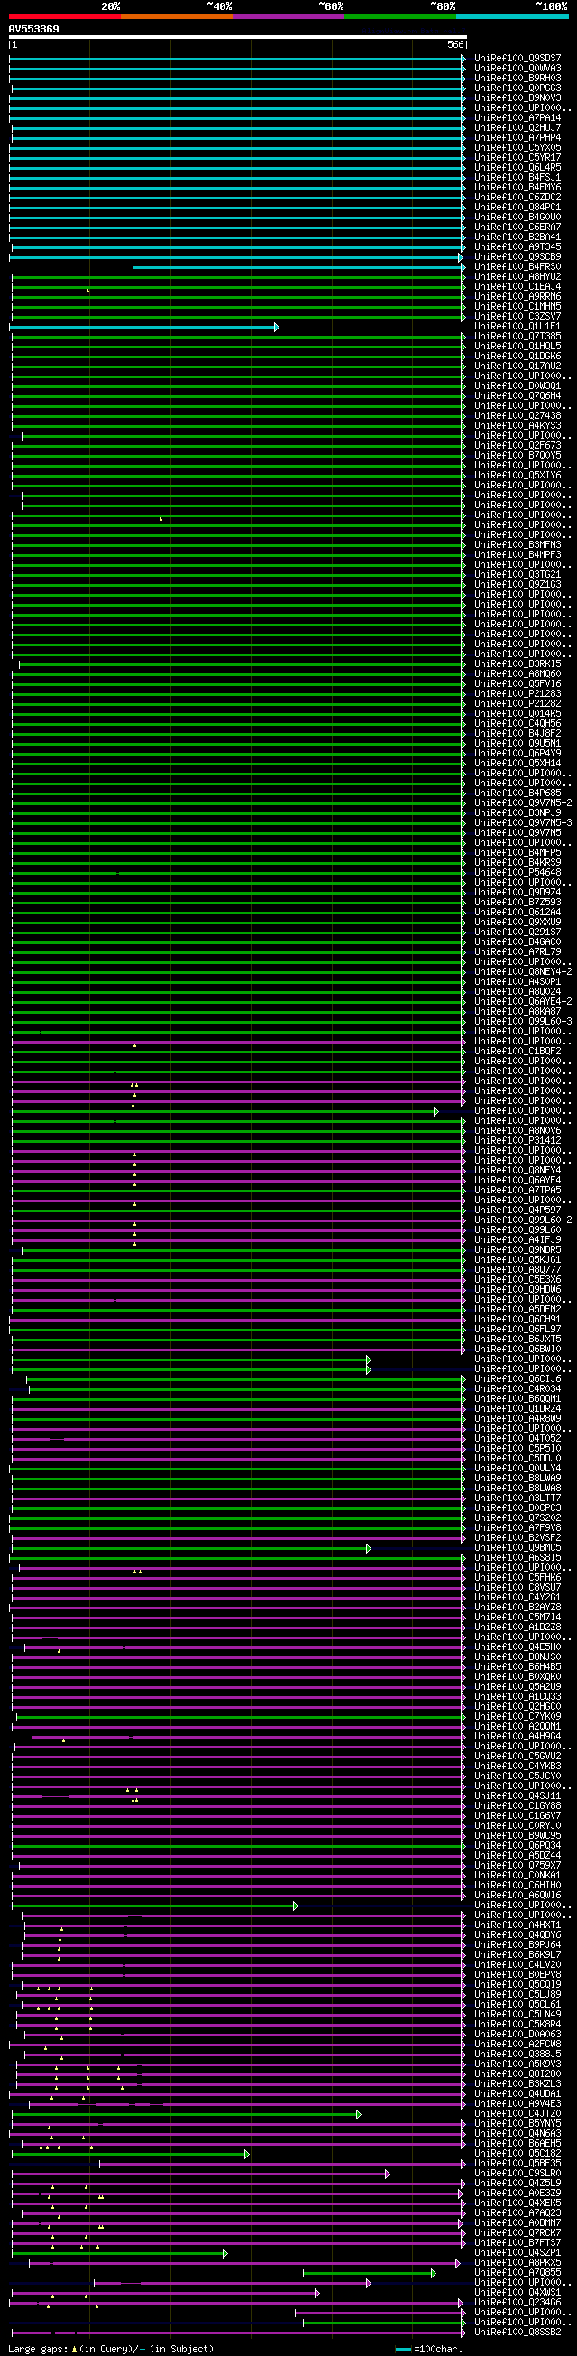
Task: Click hit label UniRef100_C1EAJ4
Action: (517, 287)
